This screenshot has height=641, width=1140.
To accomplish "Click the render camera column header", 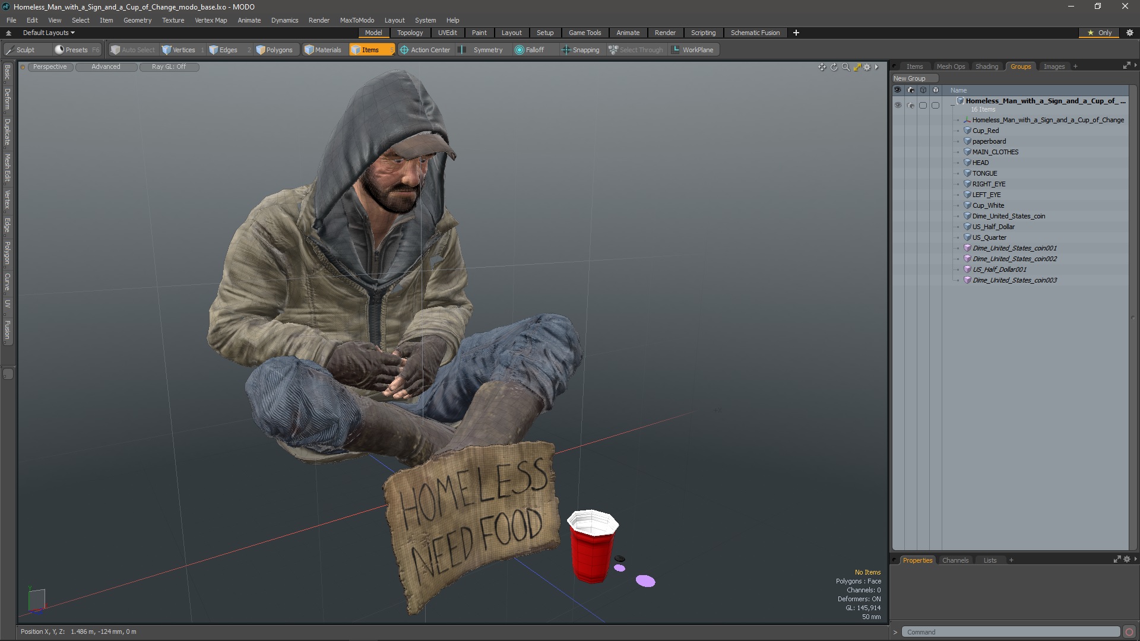I will (910, 90).
